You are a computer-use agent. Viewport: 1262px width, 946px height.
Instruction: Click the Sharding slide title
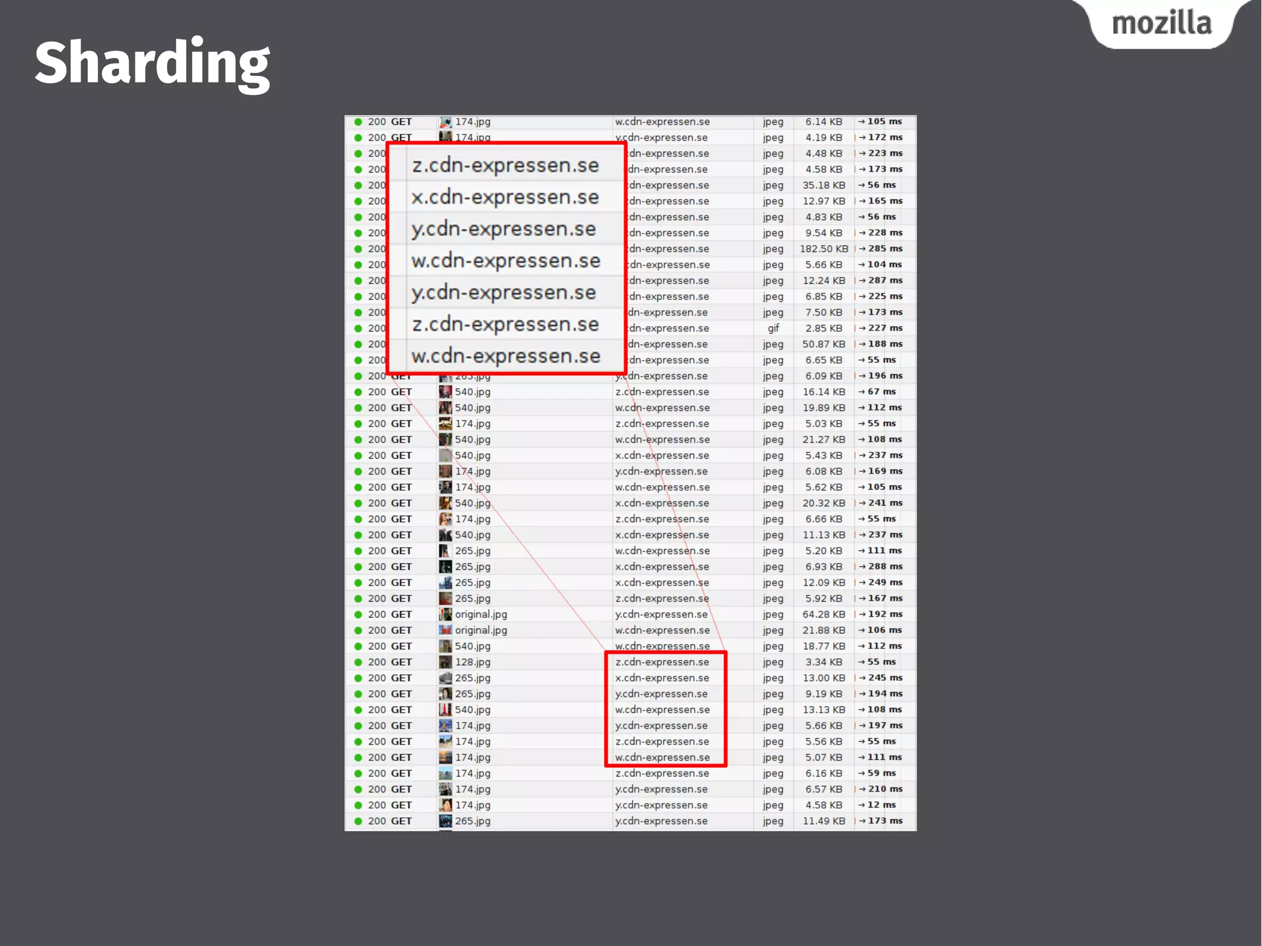pos(152,64)
